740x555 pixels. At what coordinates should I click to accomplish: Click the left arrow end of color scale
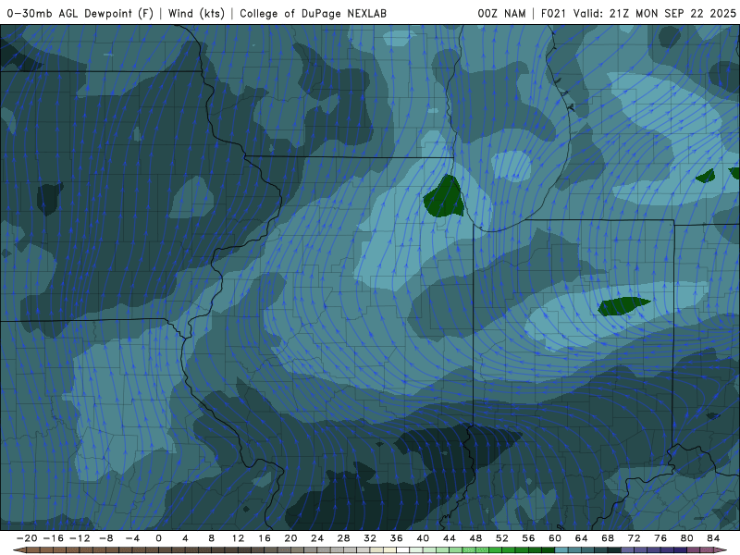(x=18, y=550)
